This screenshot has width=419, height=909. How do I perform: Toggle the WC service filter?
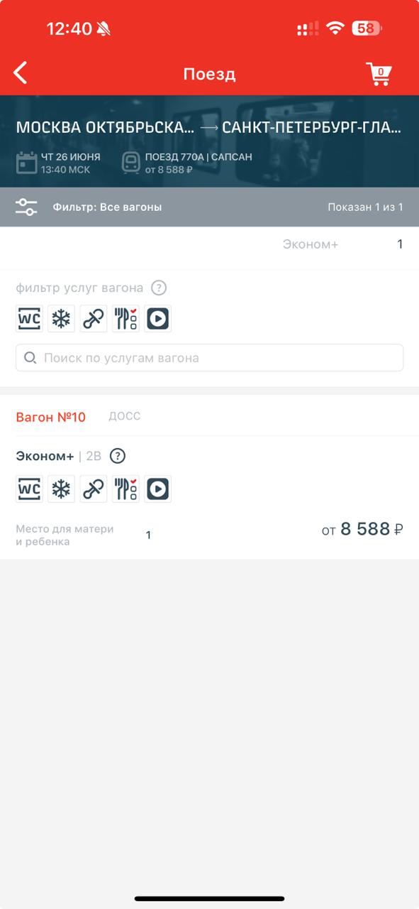[x=30, y=319]
